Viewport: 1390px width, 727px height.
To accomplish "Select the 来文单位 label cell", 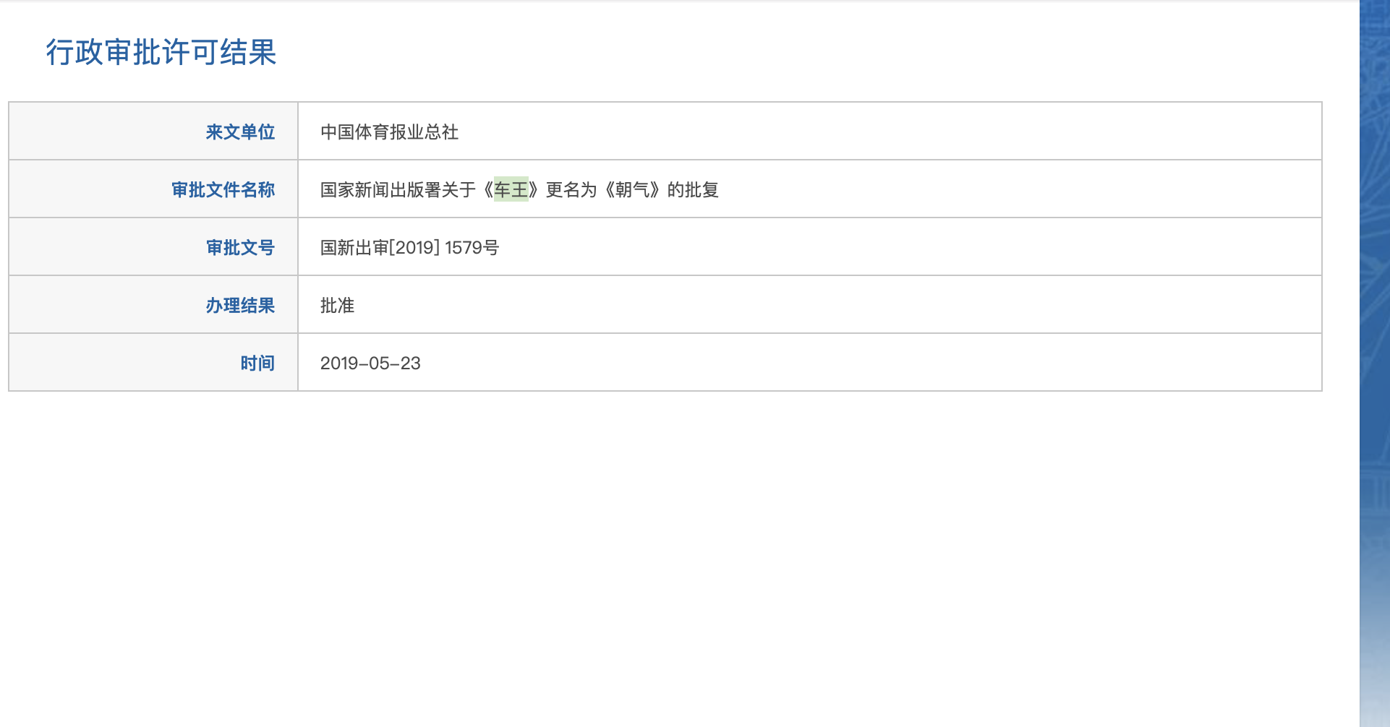I will pos(153,131).
